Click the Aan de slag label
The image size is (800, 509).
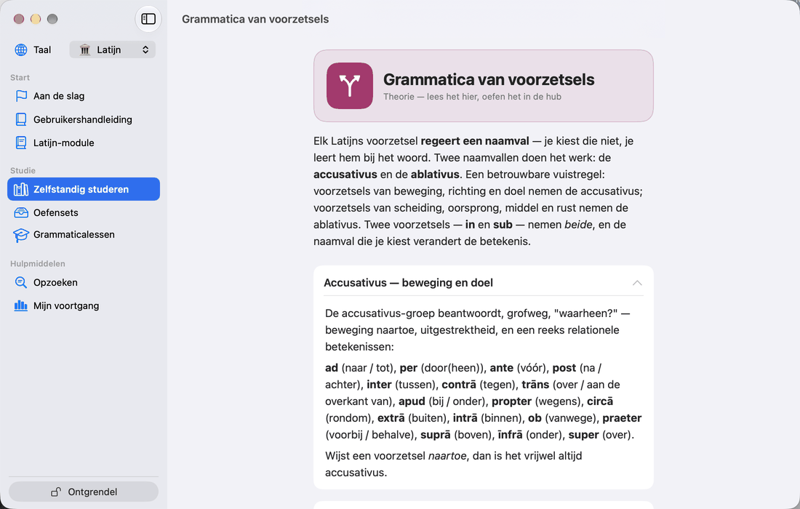pos(59,96)
